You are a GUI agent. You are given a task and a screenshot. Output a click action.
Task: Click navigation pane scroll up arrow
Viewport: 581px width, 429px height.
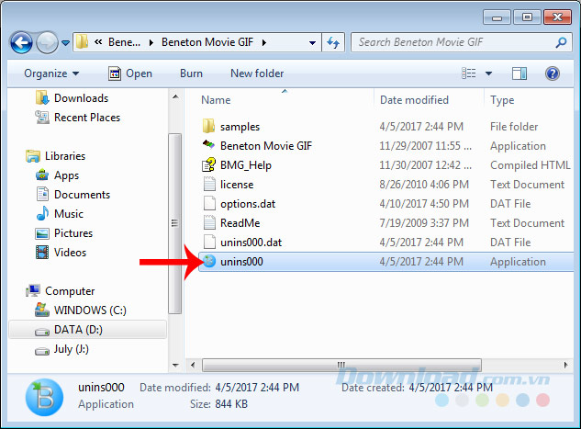click(175, 96)
